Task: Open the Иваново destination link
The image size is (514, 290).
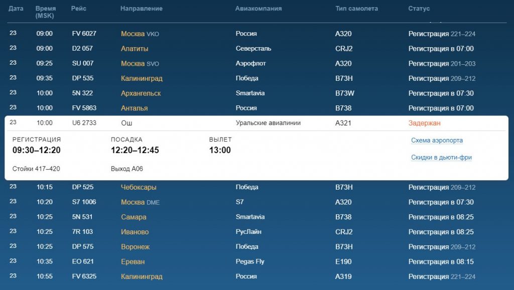Action: tap(135, 232)
